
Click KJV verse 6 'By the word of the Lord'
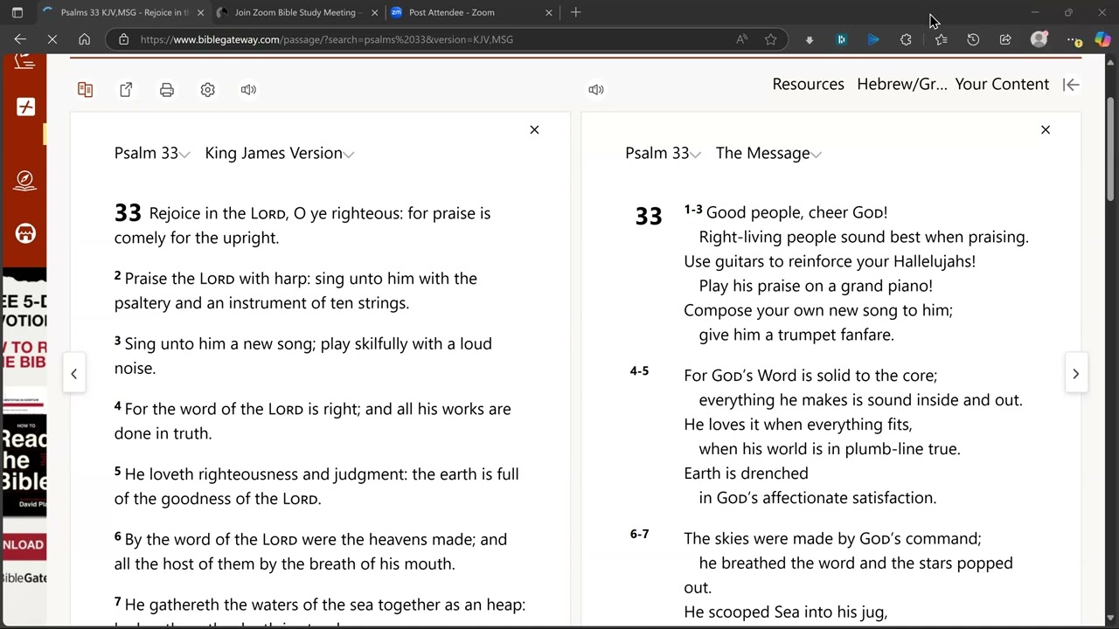click(x=310, y=551)
